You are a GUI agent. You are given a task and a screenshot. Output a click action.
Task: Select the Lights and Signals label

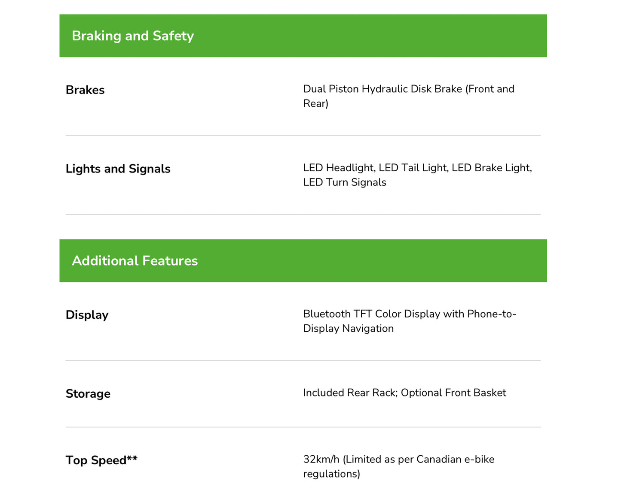pos(118,169)
